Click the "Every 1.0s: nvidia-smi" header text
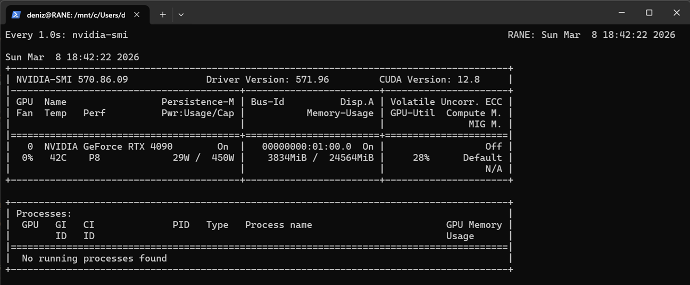 pyautogui.click(x=66, y=35)
